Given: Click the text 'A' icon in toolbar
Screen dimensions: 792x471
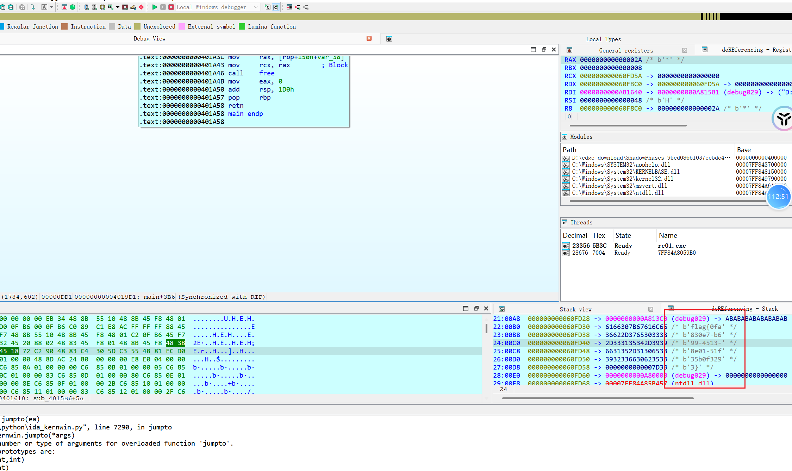Looking at the screenshot, I should (x=44, y=7).
